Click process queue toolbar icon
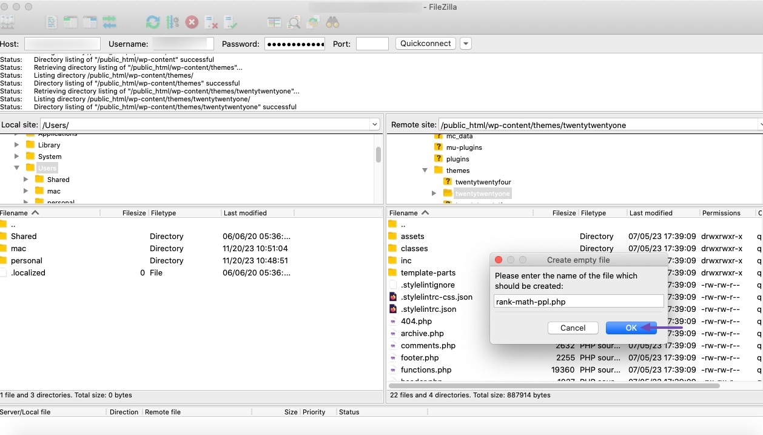This screenshot has height=435, width=763. [x=172, y=22]
